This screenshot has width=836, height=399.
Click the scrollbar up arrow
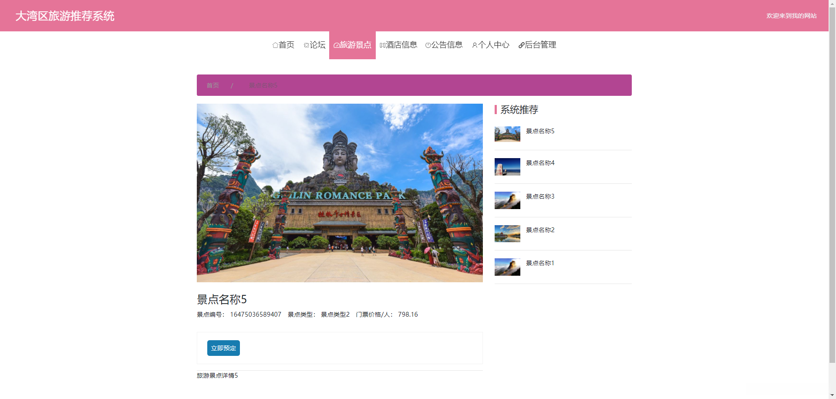point(832,3)
